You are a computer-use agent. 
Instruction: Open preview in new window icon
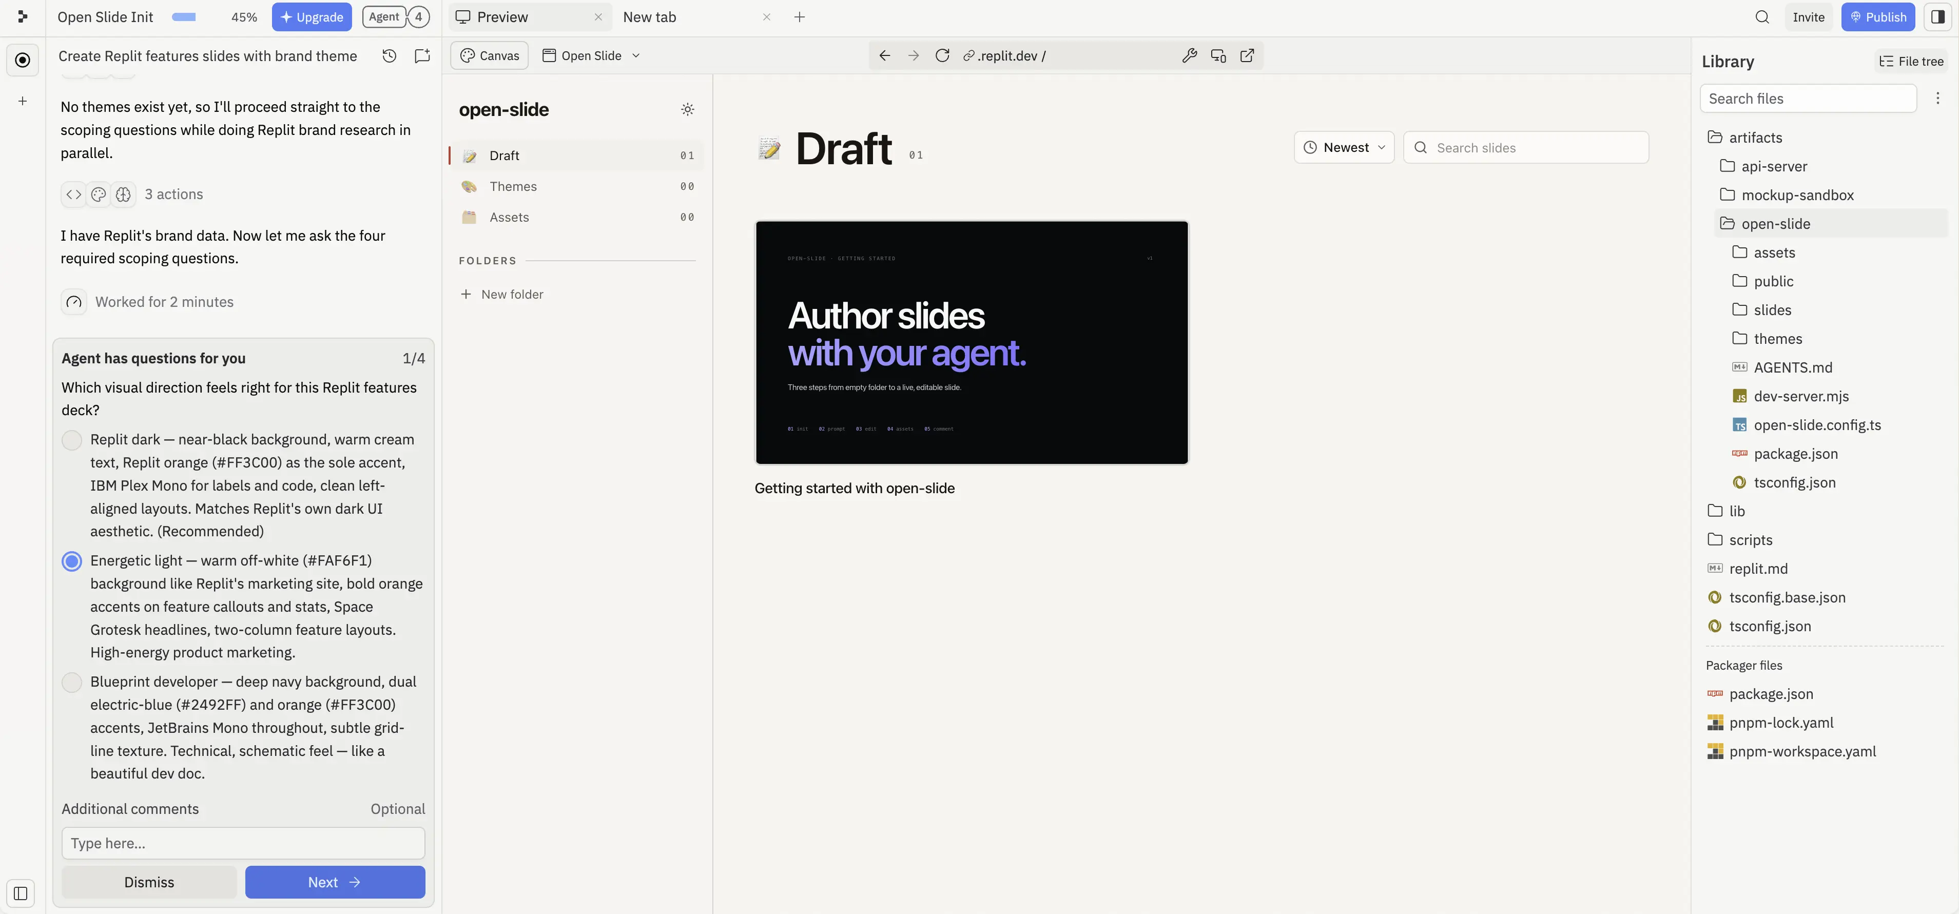(1247, 55)
